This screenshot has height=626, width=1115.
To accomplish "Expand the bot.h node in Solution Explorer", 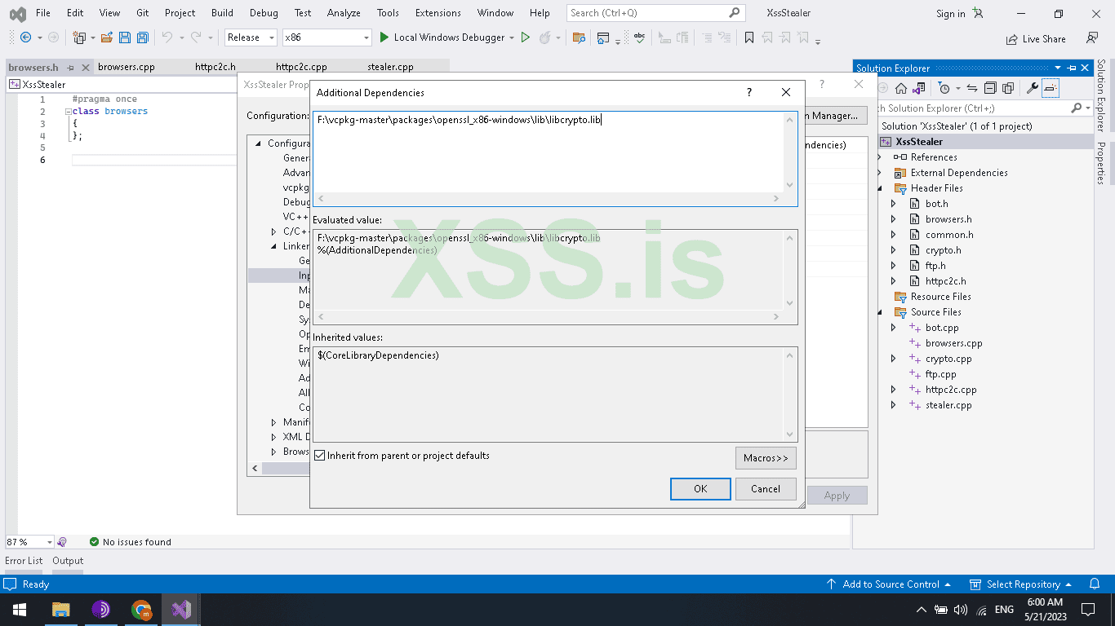I will pyautogui.click(x=893, y=204).
